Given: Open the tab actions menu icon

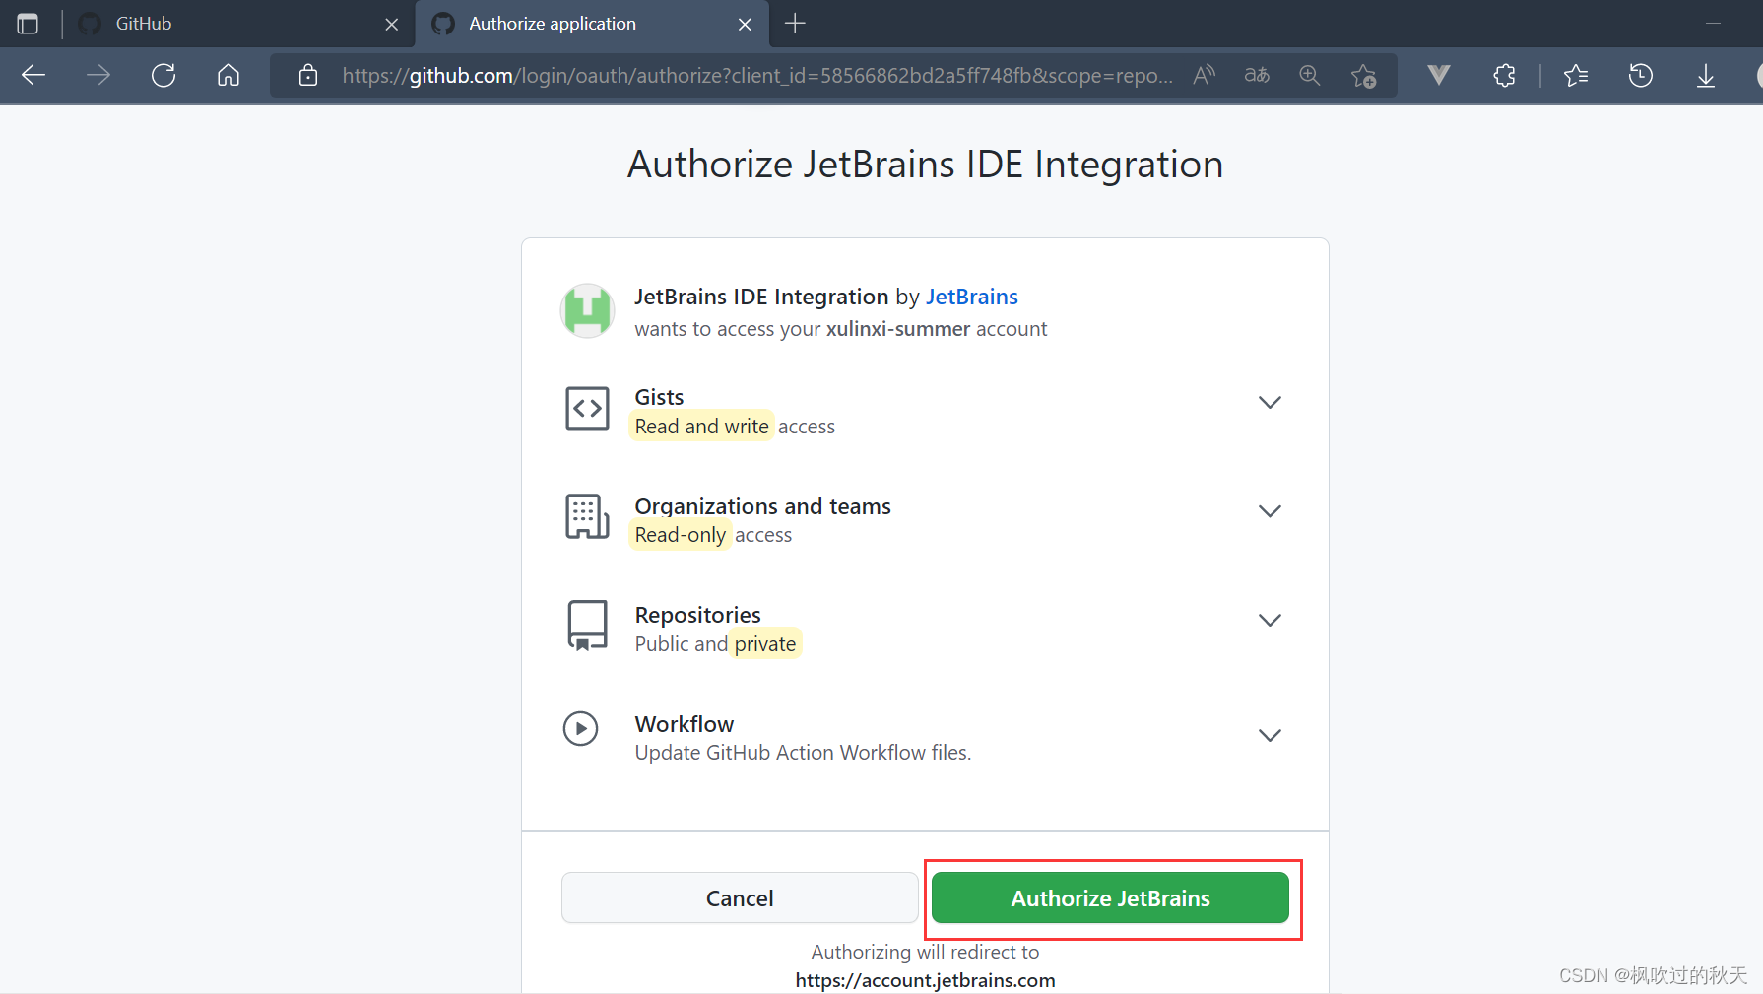Looking at the screenshot, I should click(x=28, y=24).
